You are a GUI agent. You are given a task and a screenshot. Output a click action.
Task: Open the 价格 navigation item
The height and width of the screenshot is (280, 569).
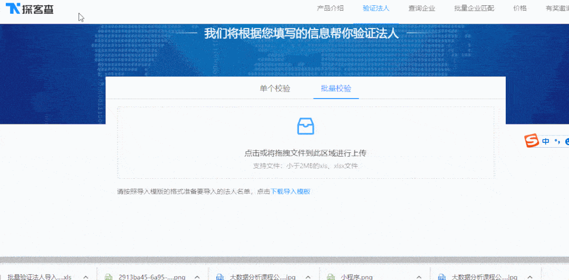coord(519,8)
